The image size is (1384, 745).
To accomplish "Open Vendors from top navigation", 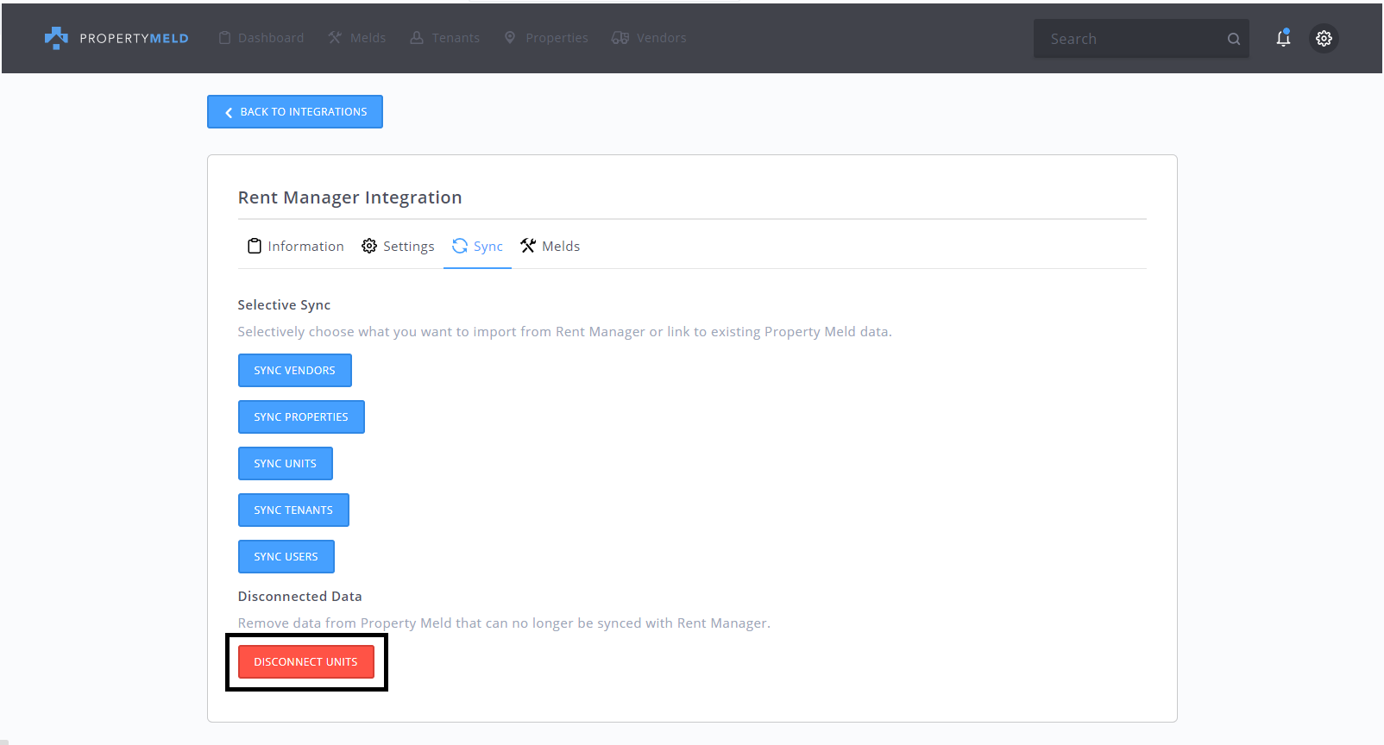I will pos(649,38).
